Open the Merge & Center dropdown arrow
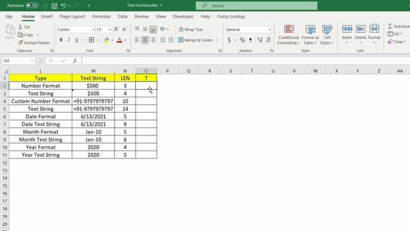The image size is (410, 231). tap(217, 40)
